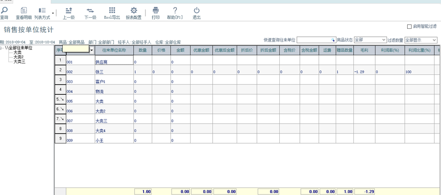Screen dimensions: 441x195
Task: Open the 过滤数量 dropdown
Action: pos(420,40)
